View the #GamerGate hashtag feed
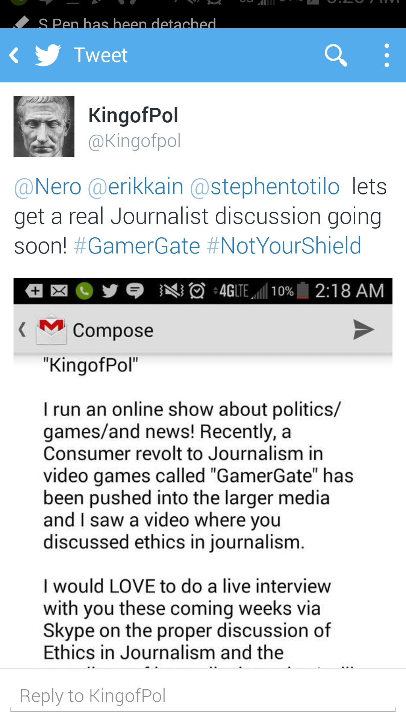This screenshot has width=406, height=722. click(135, 245)
